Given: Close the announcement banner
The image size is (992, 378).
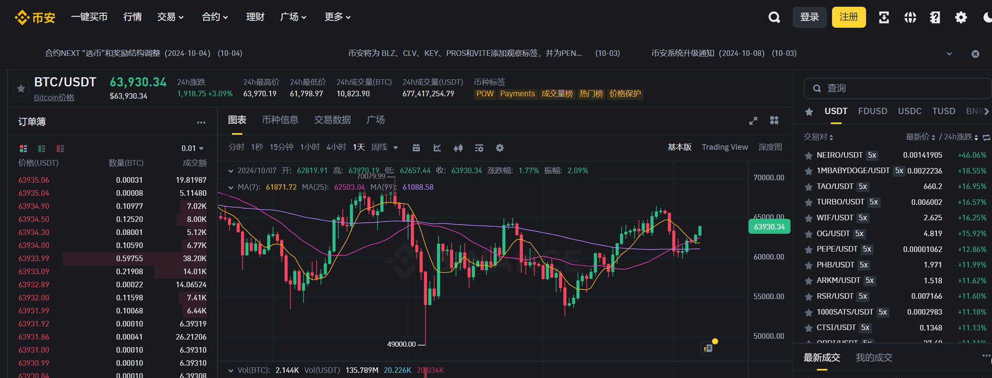Looking at the screenshot, I should 975,54.
